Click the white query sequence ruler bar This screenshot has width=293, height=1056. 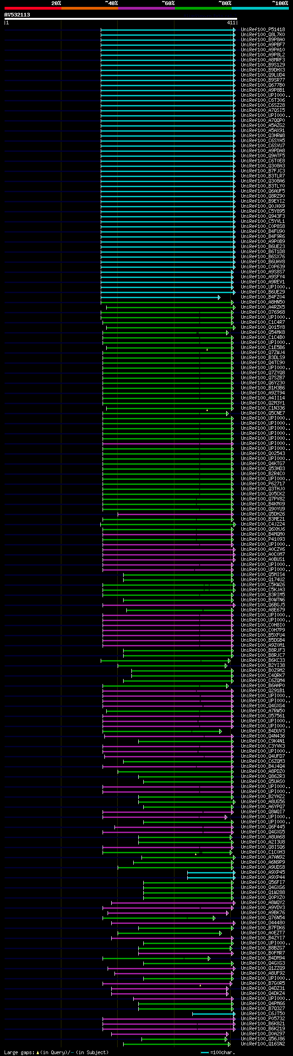point(120,19)
